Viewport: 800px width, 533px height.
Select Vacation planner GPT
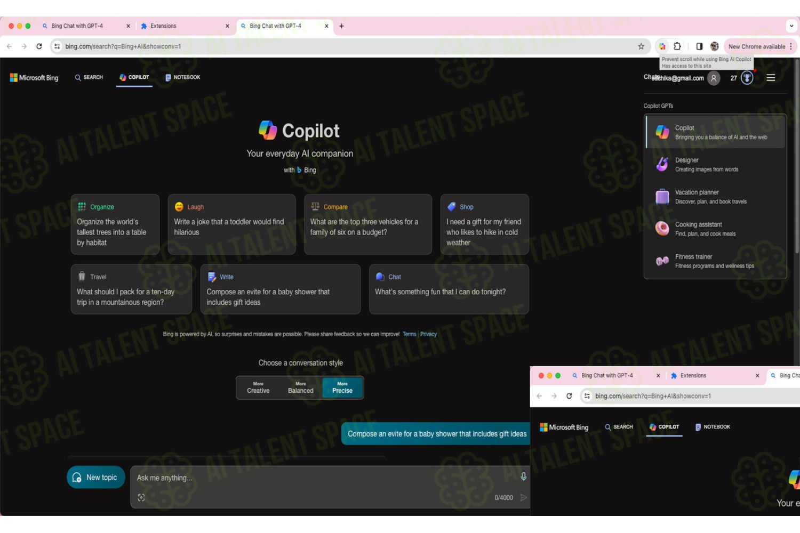tap(715, 197)
